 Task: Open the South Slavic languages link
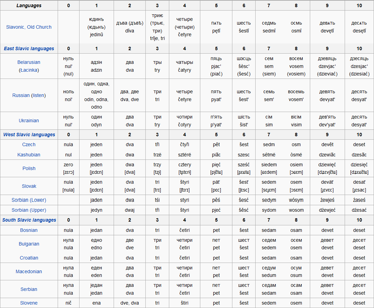29,220
